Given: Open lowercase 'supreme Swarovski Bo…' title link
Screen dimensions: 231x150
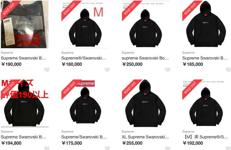Looking at the screenshot, I should tap(145, 58).
